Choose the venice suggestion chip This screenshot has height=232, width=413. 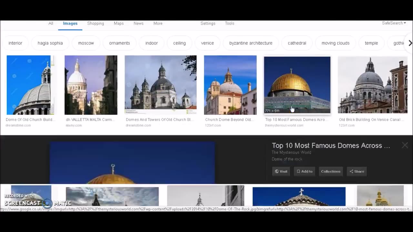coord(207,43)
